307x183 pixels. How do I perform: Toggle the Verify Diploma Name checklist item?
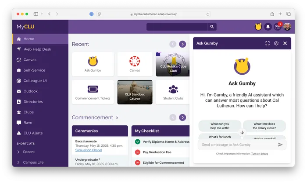coord(138,142)
